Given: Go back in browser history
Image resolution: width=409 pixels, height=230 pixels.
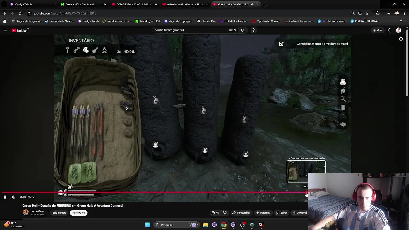Looking at the screenshot, I should pyautogui.click(x=4, y=13).
